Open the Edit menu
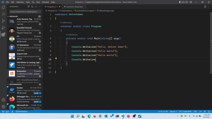The height and width of the screenshot is (119, 212). tap(13, 2)
